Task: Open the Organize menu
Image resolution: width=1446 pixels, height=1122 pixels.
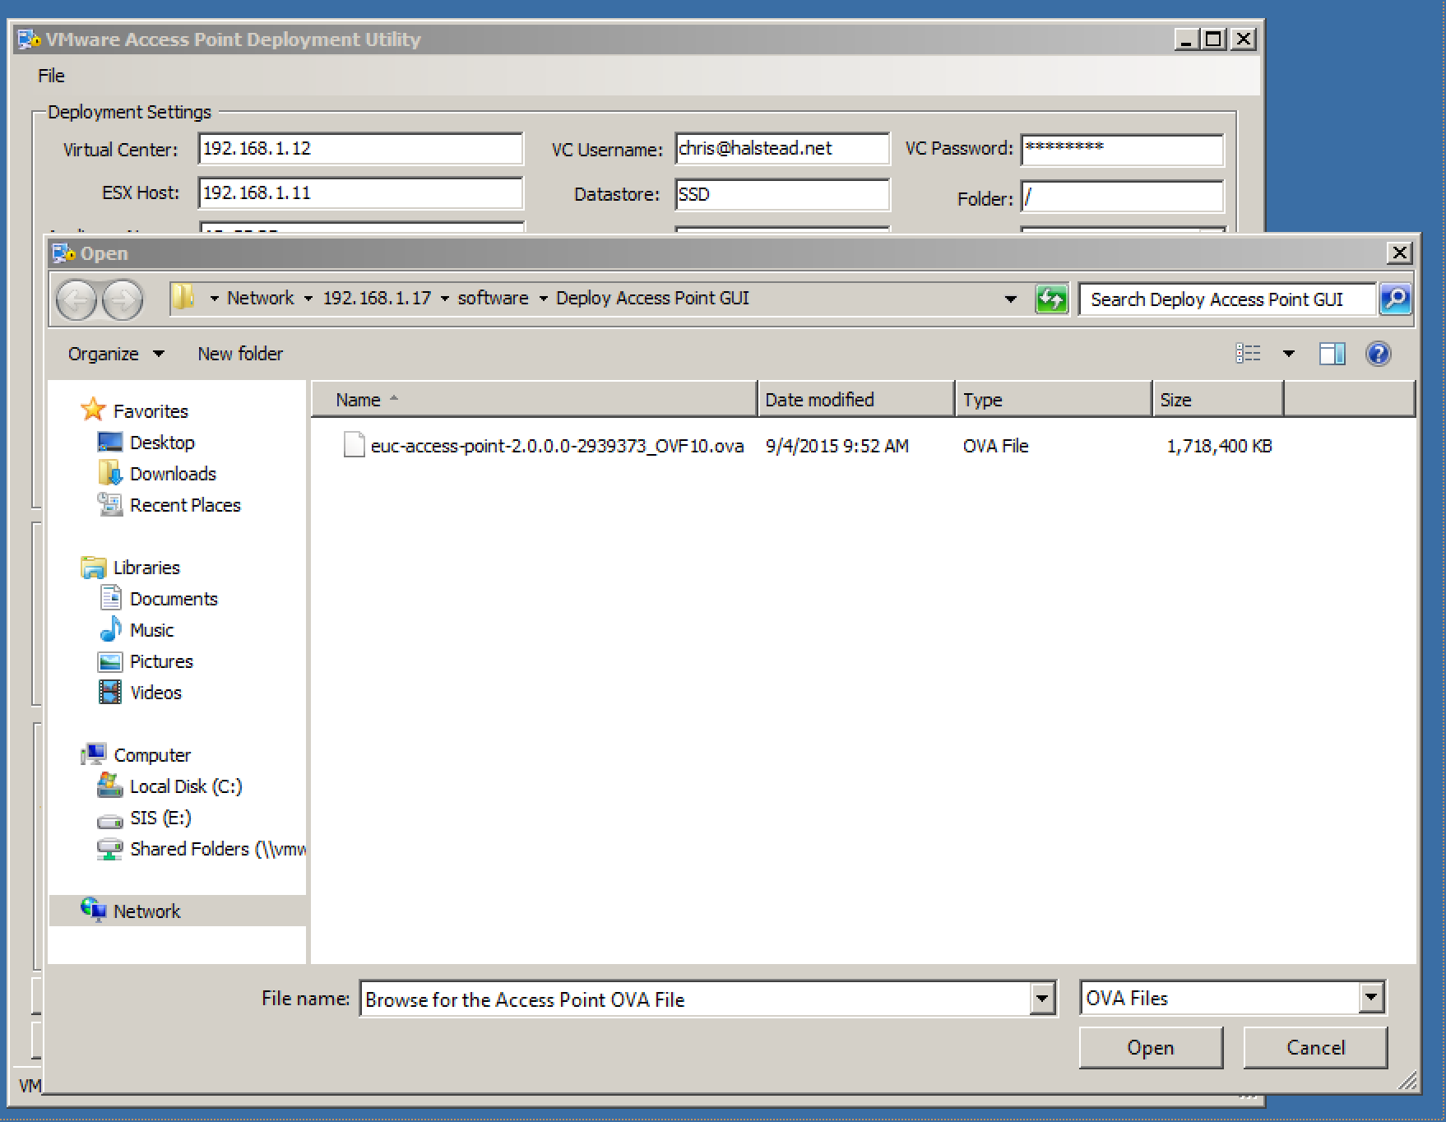Action: coord(115,354)
